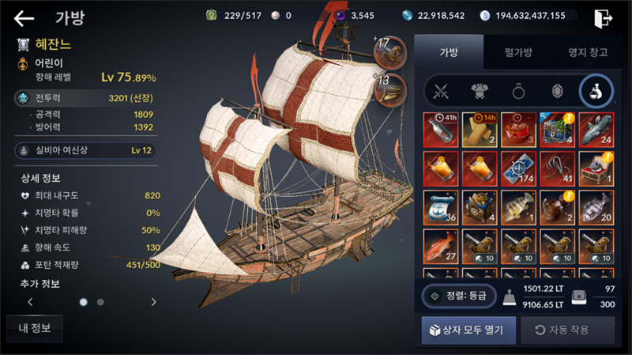632x355 pixels.
Task: Go to previous detail page with left chevron
Action: click(x=30, y=302)
